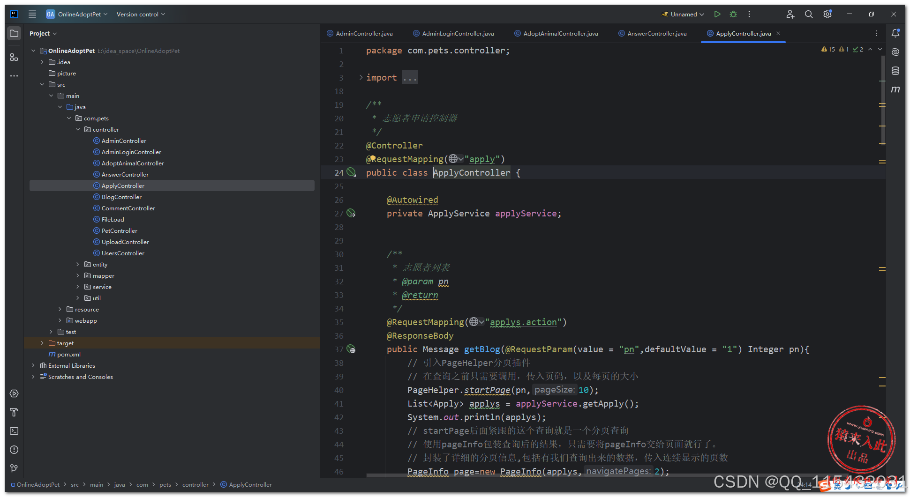Switch to AnswerController.java tab
Viewport: 910px width, 497px height.
coord(653,33)
